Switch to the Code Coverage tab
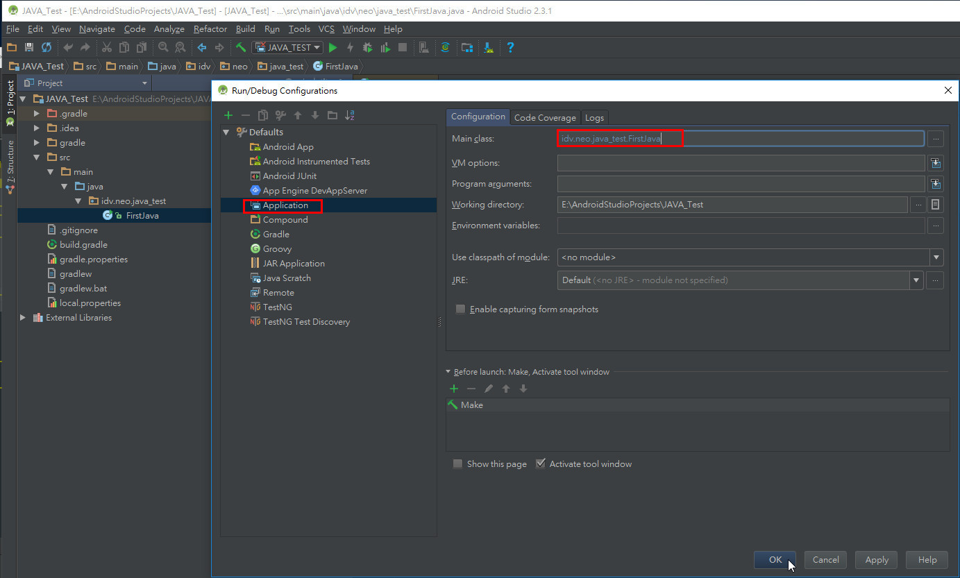The image size is (960, 578). click(x=545, y=117)
